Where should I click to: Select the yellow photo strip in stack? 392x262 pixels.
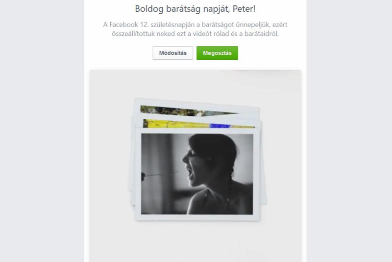point(199,124)
